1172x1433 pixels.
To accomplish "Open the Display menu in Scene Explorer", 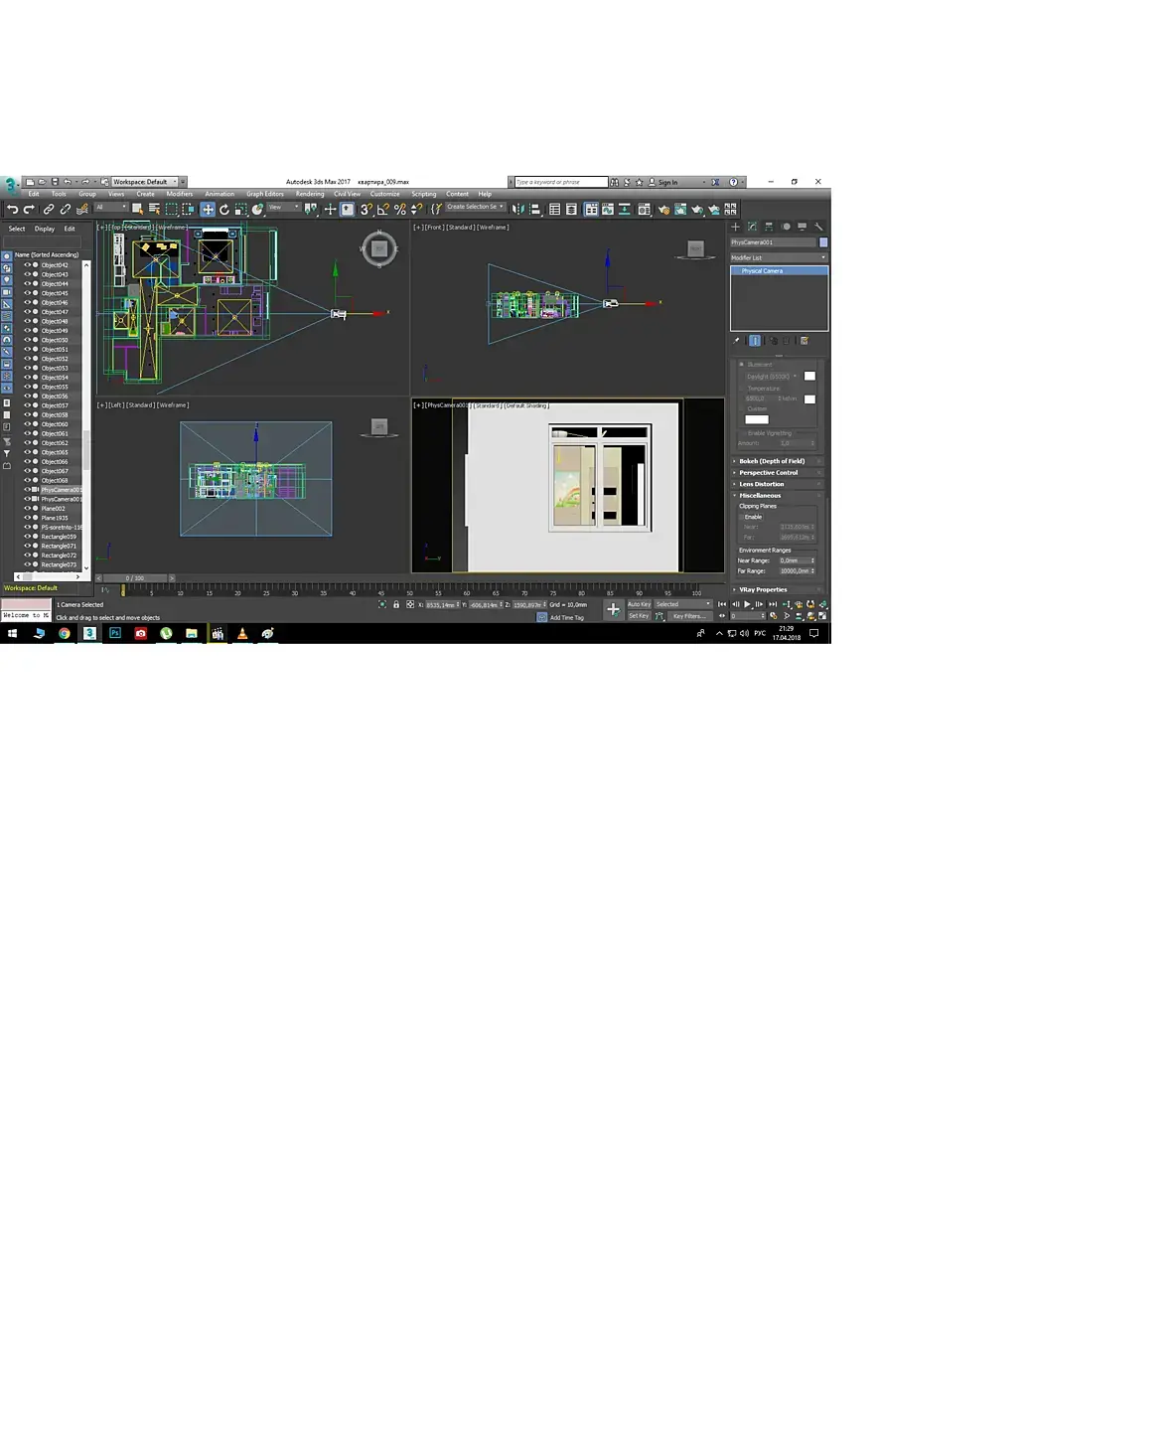I will (45, 229).
